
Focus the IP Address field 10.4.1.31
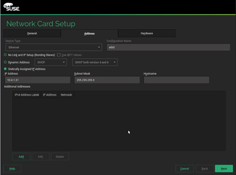[38, 80]
